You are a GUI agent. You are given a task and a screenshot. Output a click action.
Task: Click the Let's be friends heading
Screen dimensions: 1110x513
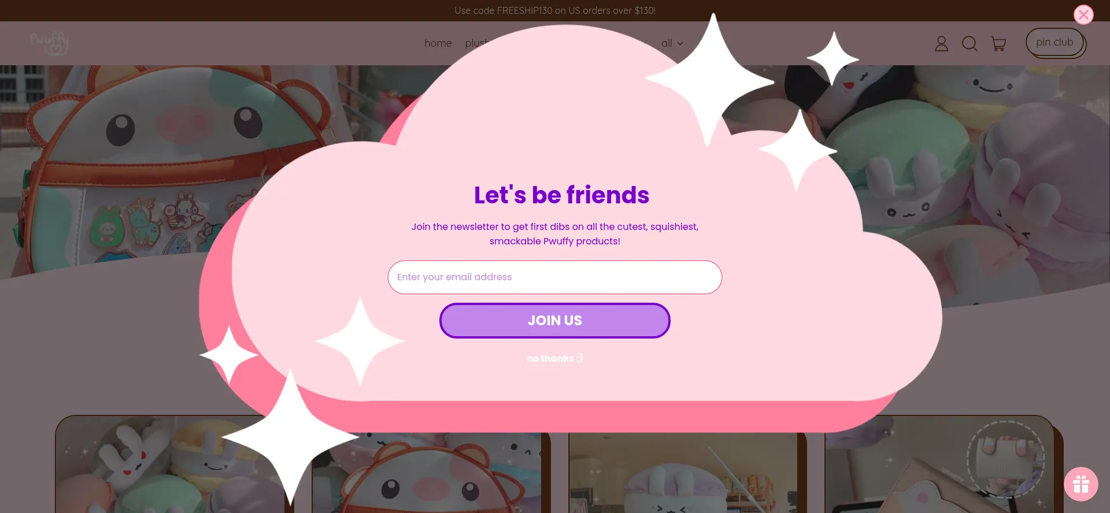[561, 195]
